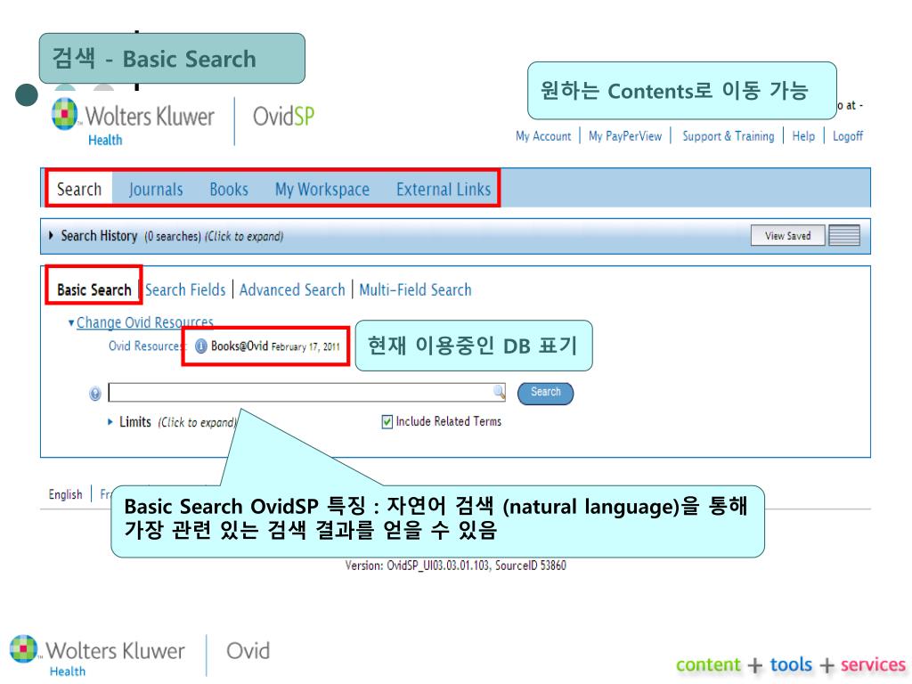The height and width of the screenshot is (684, 912).
Task: Click the View Saved button
Action: pyautogui.click(x=787, y=235)
